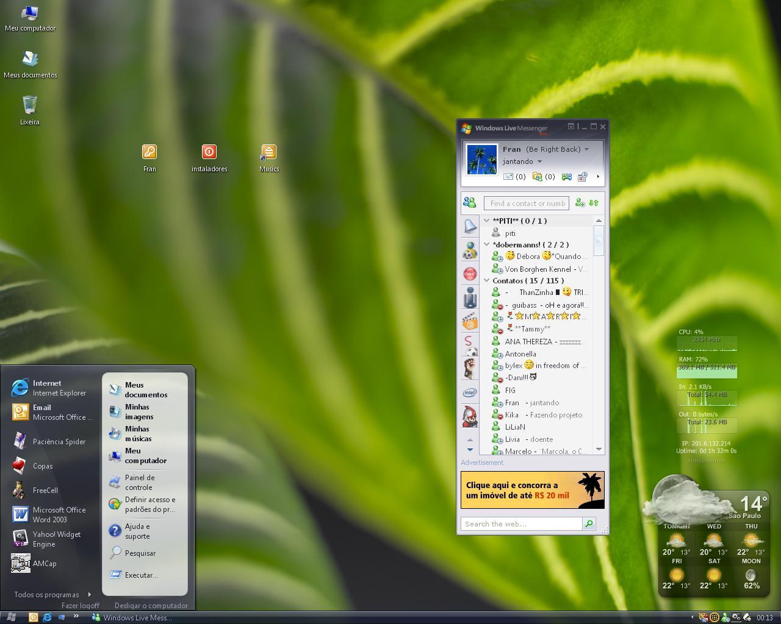Open Painel de controle in Start menu
781x624 pixels.
tap(145, 483)
